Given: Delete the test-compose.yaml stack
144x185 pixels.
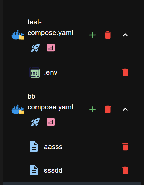Looking at the screenshot, I should 108,35.
